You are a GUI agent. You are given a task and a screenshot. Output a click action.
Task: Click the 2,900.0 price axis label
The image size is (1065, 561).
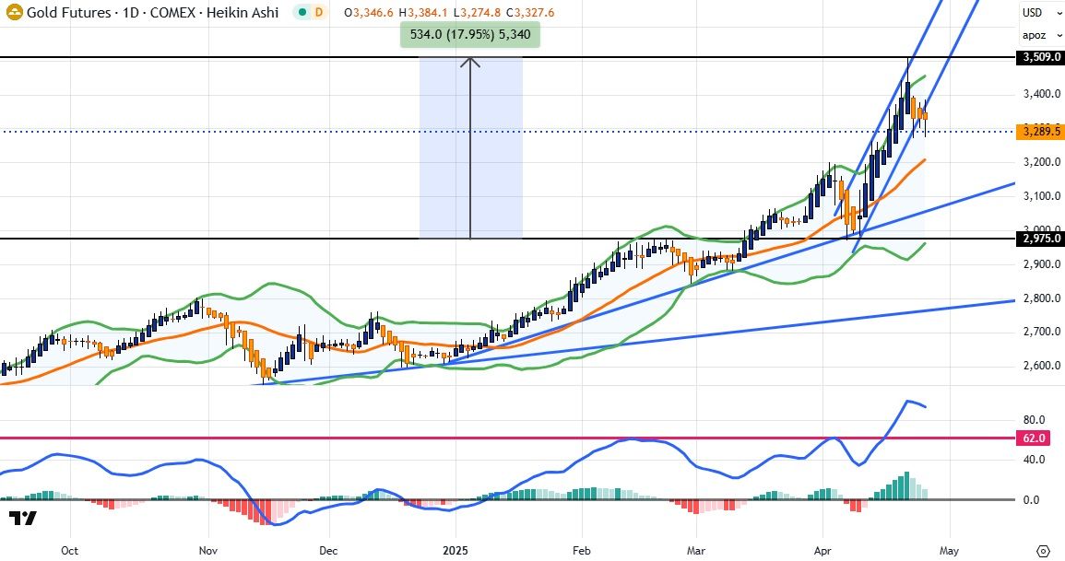(x=1042, y=263)
